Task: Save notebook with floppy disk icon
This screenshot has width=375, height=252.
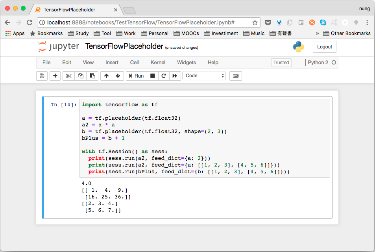Action: pyautogui.click(x=42, y=76)
